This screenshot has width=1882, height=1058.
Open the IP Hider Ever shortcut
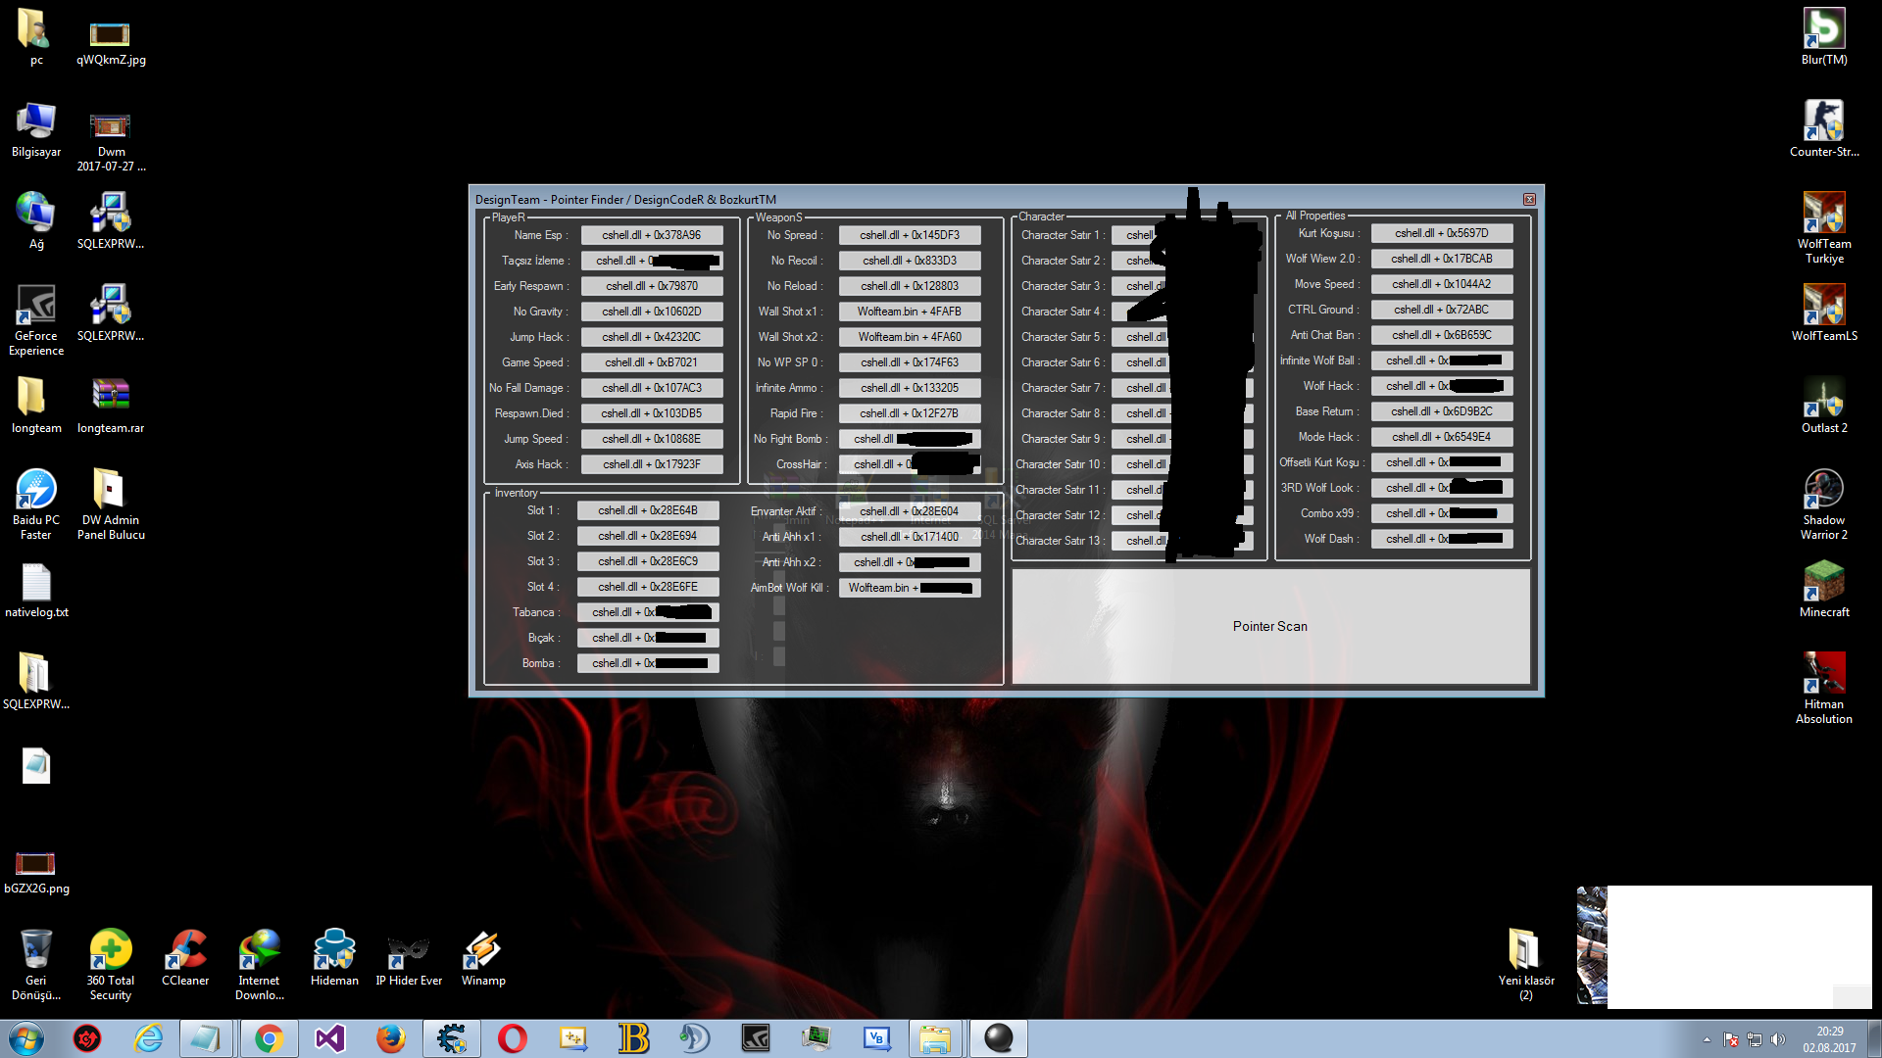click(409, 957)
